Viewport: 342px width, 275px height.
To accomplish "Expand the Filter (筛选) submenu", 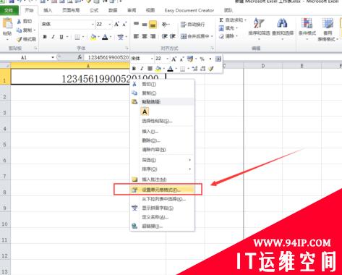I will coord(162,160).
